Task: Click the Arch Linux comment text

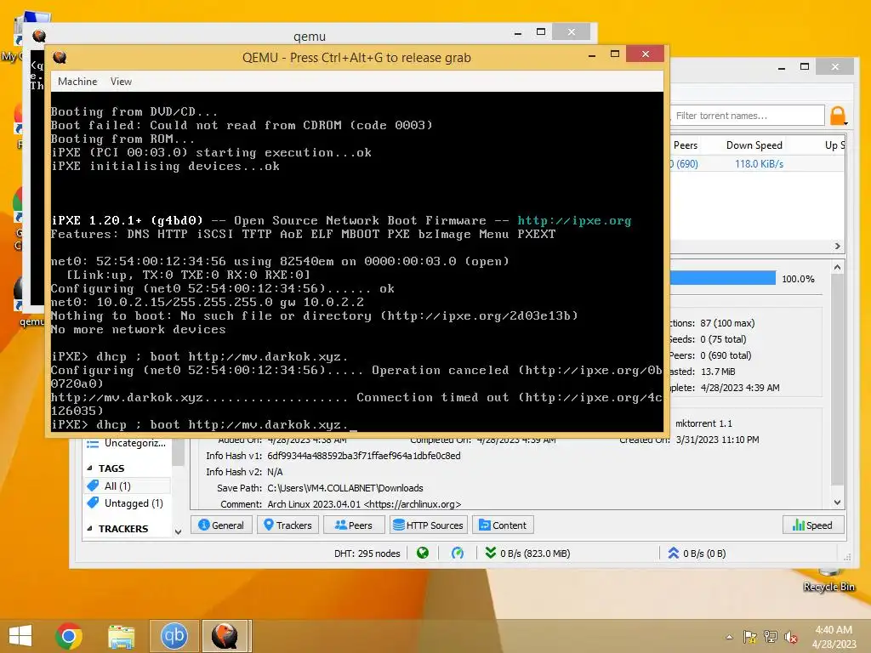Action: pos(364,504)
